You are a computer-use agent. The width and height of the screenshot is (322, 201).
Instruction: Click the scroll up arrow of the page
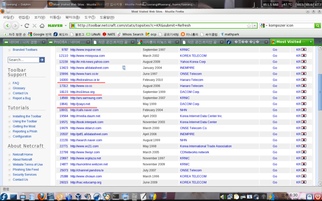point(320,48)
